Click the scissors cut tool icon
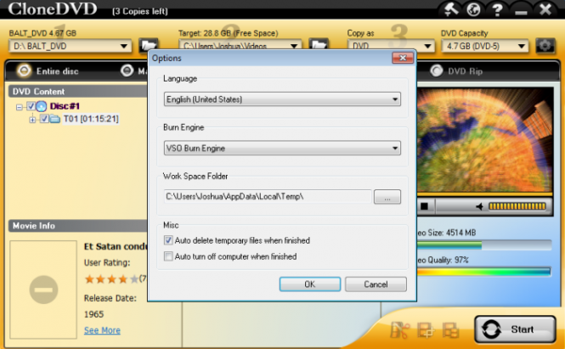 click(399, 329)
